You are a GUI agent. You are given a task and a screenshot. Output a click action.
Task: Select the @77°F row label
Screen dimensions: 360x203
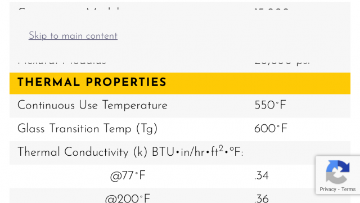(128, 176)
